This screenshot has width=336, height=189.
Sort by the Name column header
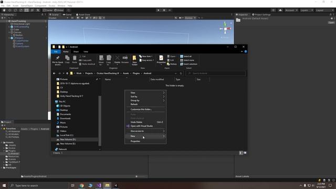coord(108,79)
